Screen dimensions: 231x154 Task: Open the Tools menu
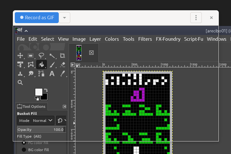(x=128, y=39)
